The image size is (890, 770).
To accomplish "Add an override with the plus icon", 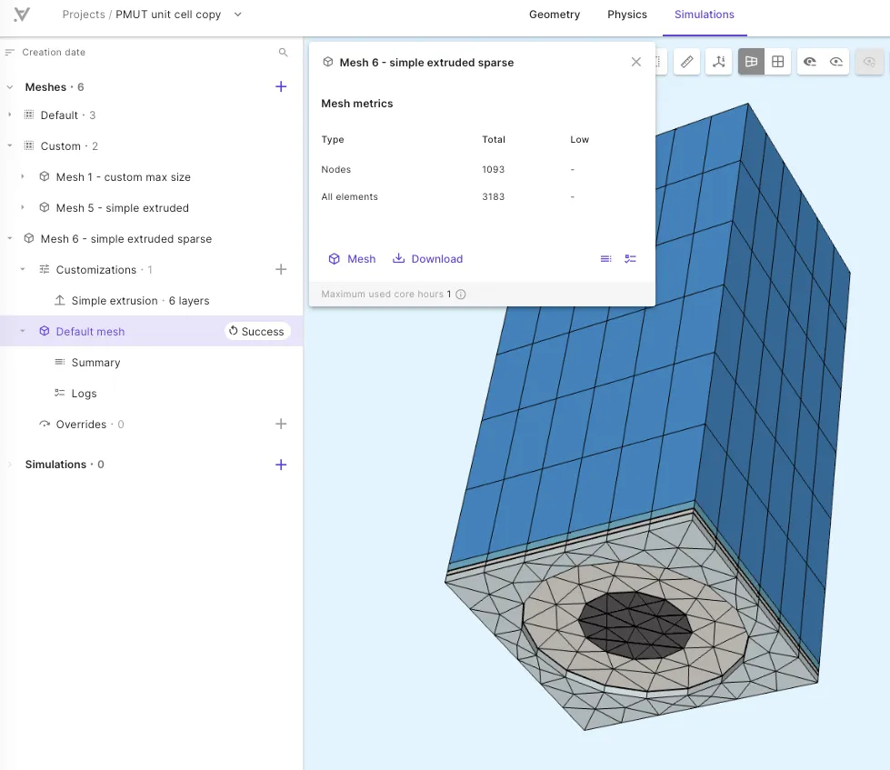I will coord(280,424).
